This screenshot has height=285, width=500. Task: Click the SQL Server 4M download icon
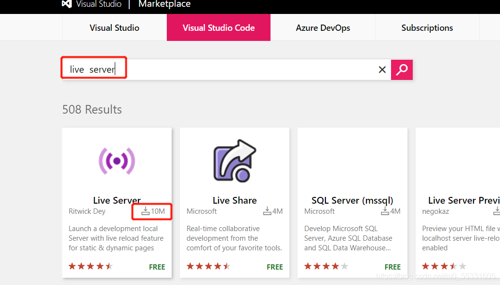coord(385,211)
